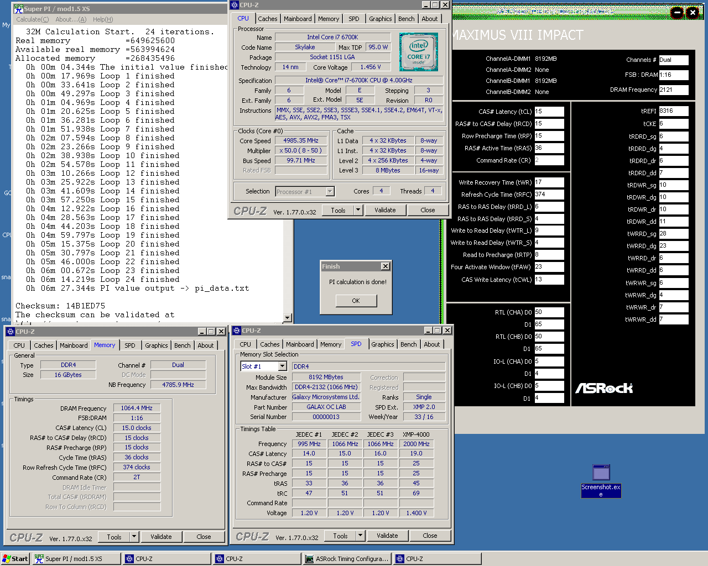Viewport: 708px width, 566px height.
Task: Select CPU tab in CPU-Z Memory window
Action: tap(19, 345)
